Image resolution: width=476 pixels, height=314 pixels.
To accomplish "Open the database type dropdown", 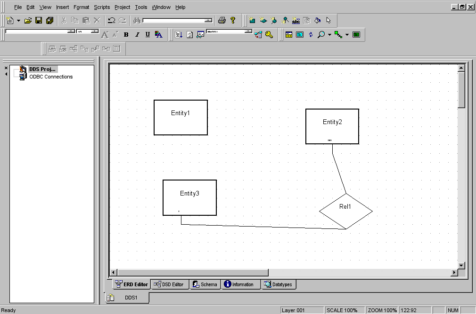I will (x=248, y=31).
